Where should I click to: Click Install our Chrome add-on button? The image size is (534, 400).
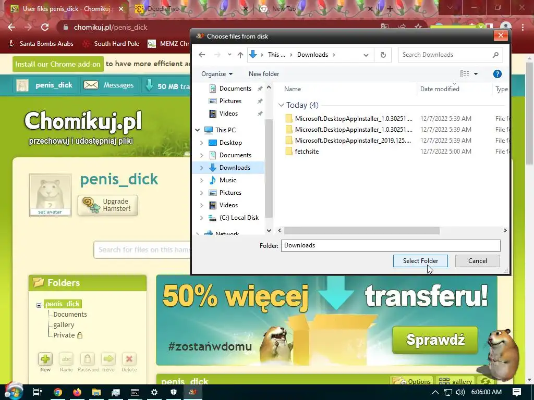(x=58, y=64)
